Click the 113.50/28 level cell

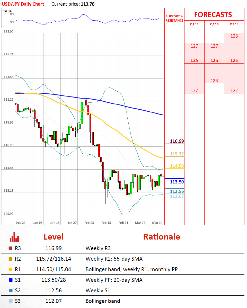coord(54,280)
